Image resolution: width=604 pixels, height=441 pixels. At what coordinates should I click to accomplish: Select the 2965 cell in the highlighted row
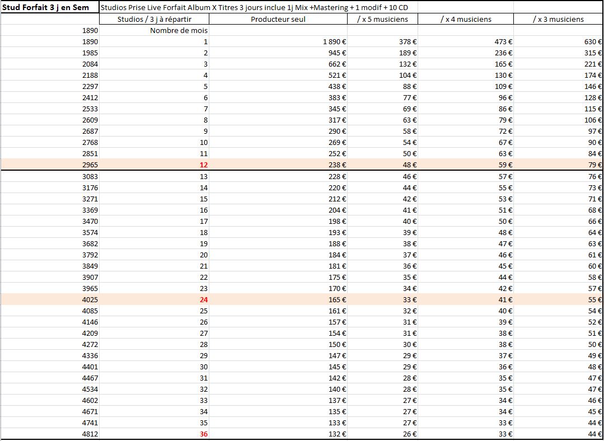tap(90, 165)
